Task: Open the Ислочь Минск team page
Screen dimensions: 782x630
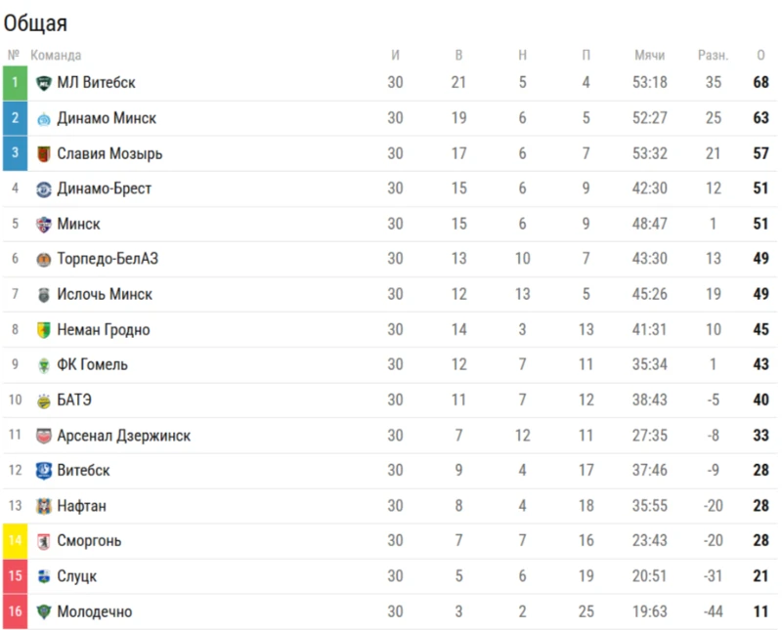Action: pos(105,294)
